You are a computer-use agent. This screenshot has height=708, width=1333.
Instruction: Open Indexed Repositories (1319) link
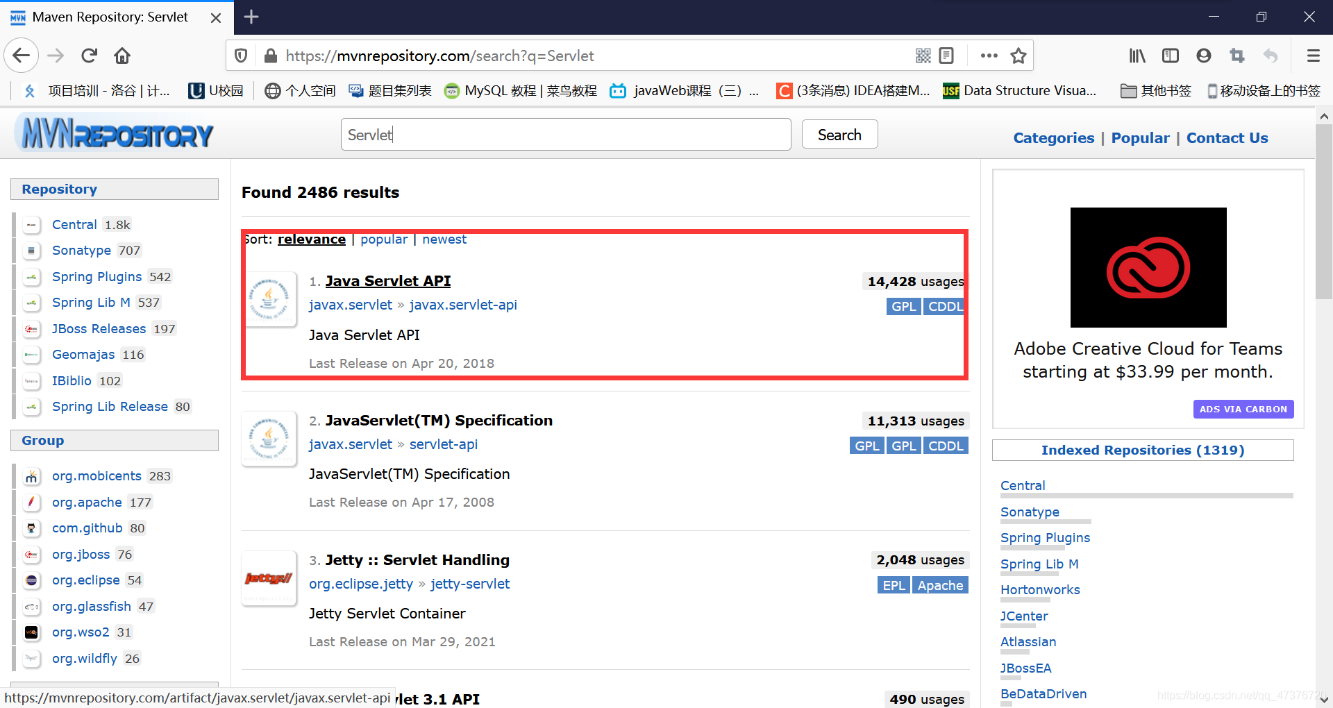(1143, 450)
